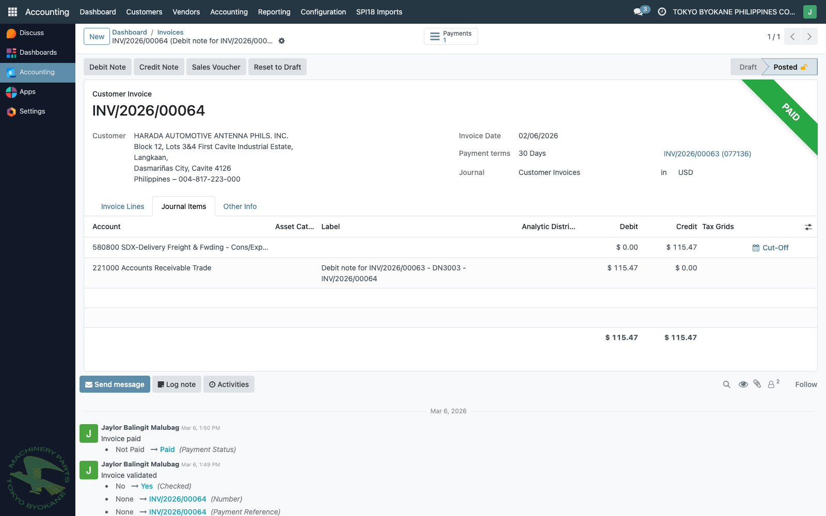Click invoice date 02/06/2026
The width and height of the screenshot is (826, 516).
click(538, 136)
